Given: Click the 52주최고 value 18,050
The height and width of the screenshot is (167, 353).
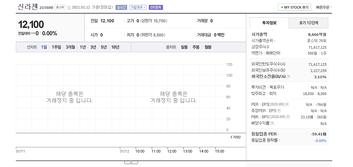Looking at the screenshot, I should (309, 94).
